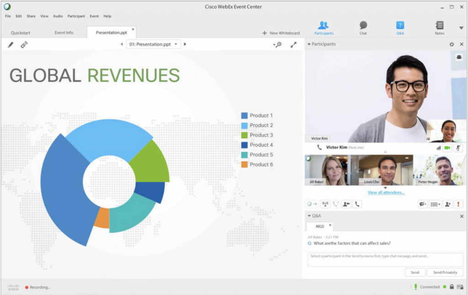Click the Recording indicator in status bar

click(x=37, y=287)
